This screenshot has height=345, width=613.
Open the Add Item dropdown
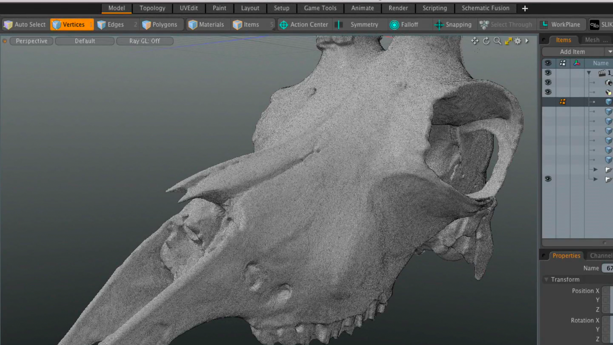coord(572,51)
